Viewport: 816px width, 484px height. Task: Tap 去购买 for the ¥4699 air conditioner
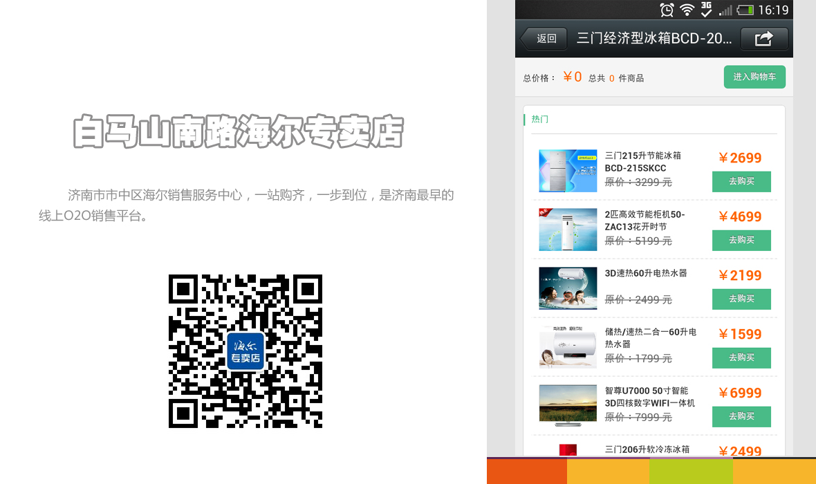[741, 241]
